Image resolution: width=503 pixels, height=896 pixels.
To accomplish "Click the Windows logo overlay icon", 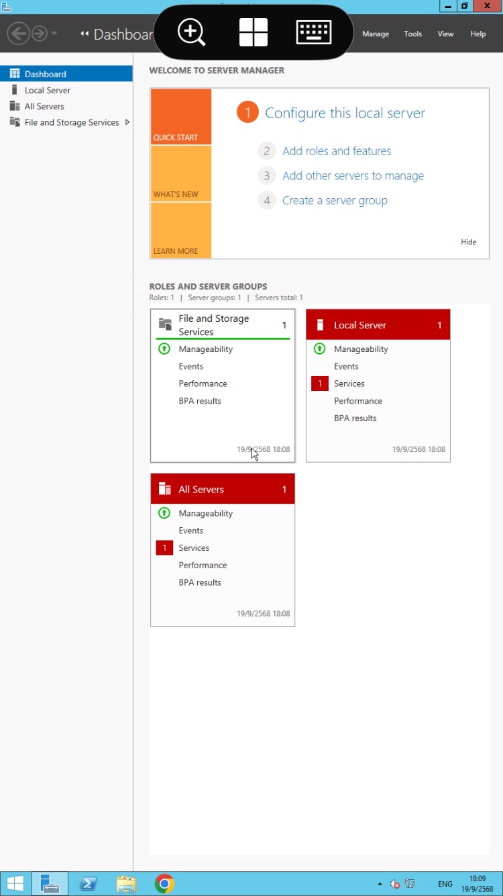I will (254, 32).
